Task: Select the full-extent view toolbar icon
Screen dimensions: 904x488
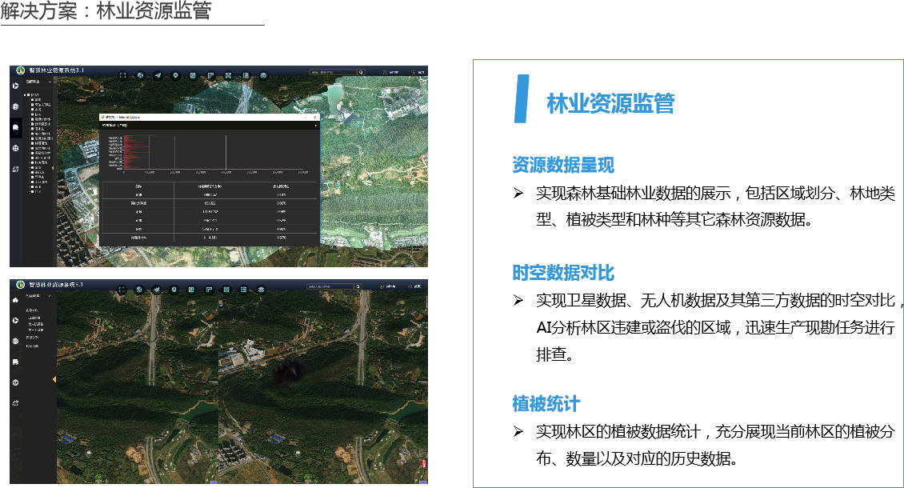Action: tap(122, 74)
